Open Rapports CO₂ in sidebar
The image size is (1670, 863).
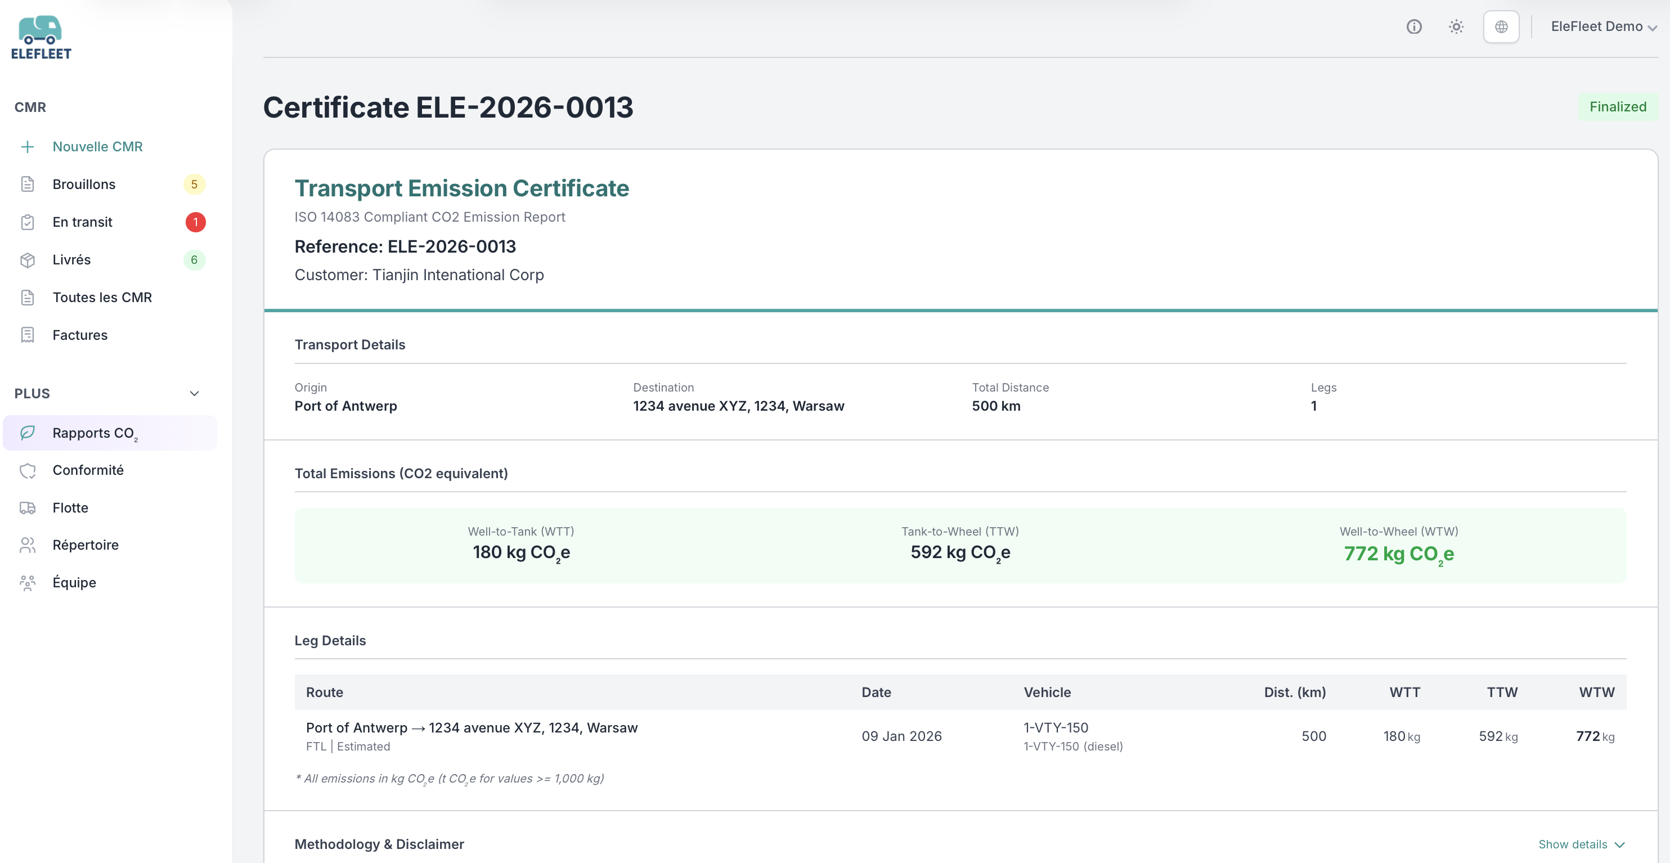tap(95, 433)
